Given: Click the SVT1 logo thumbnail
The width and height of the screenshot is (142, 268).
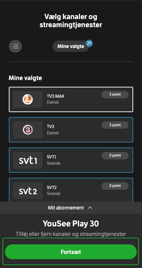Looking at the screenshot, I should pyautogui.click(x=28, y=160).
